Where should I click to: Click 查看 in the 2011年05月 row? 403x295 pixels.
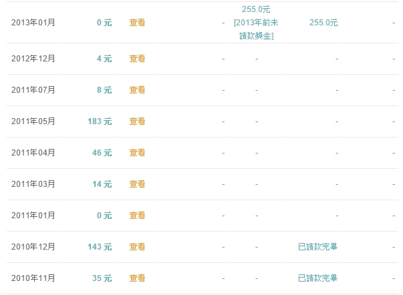click(x=137, y=121)
